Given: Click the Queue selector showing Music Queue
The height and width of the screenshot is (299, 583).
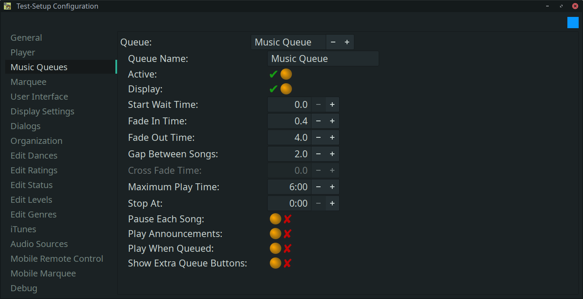Looking at the screenshot, I should coord(288,42).
